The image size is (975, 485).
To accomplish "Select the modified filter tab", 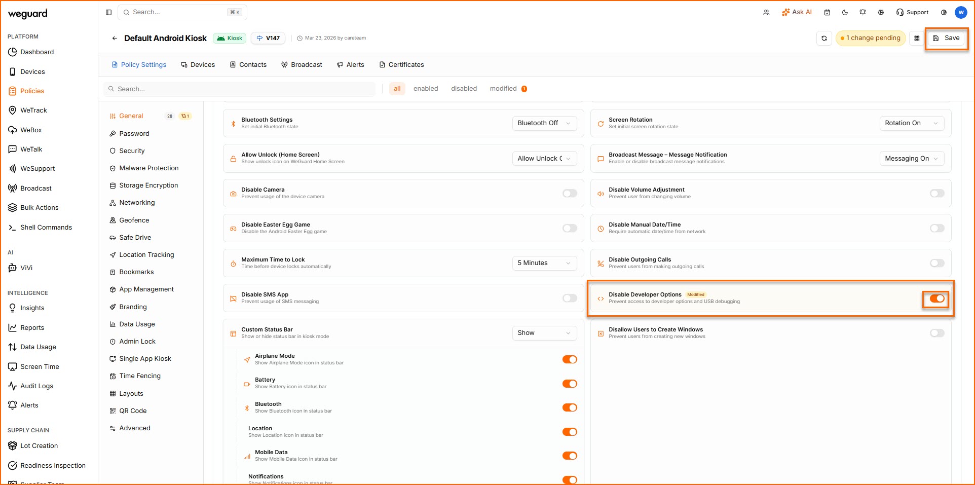I will (503, 89).
